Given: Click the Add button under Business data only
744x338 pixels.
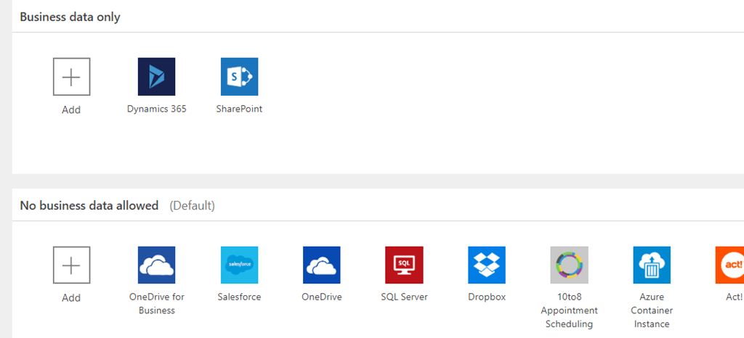Looking at the screenshot, I should click(71, 77).
